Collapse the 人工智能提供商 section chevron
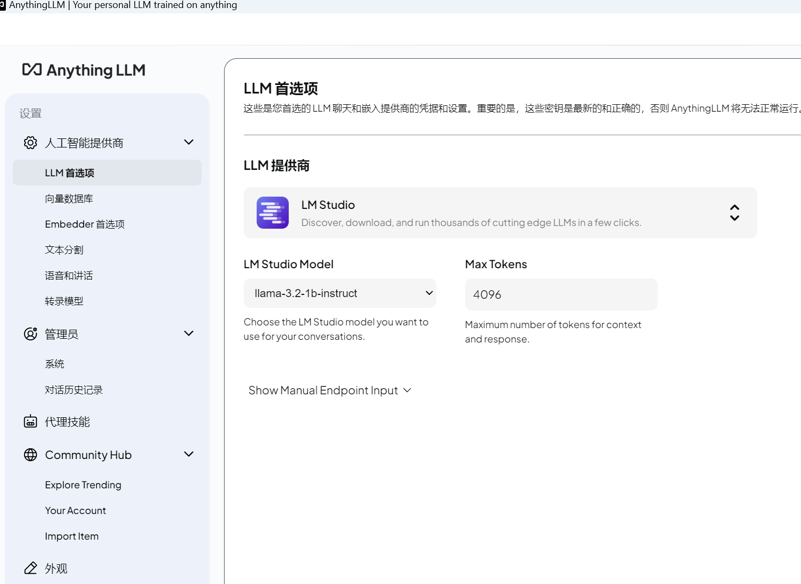Image resolution: width=801 pixels, height=584 pixels. 189,142
